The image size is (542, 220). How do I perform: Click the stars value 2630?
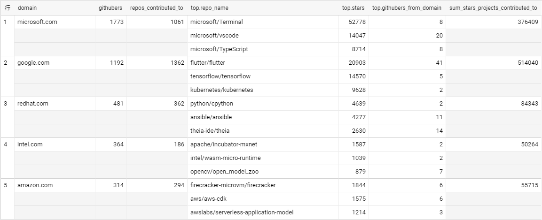[359, 131]
